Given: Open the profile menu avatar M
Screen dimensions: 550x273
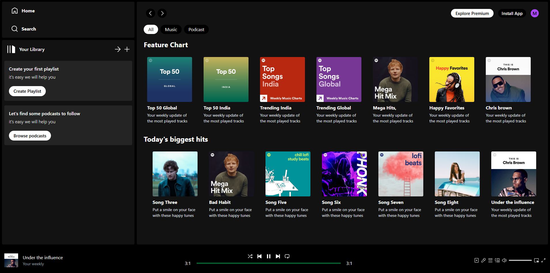Looking at the screenshot, I should (x=535, y=13).
